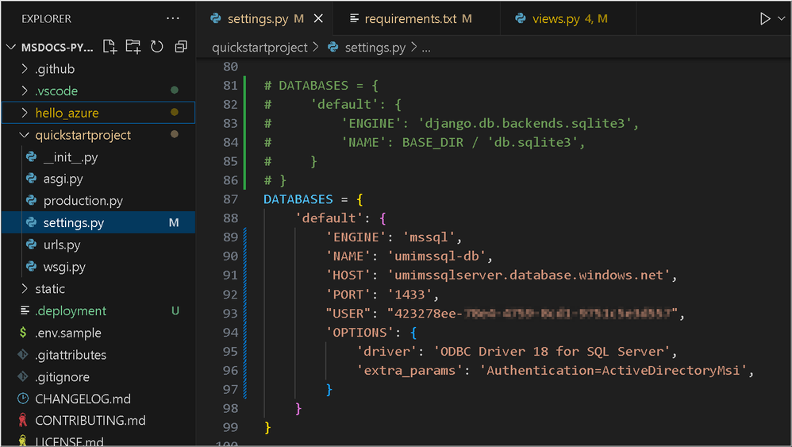Screen dimensions: 792x447
Task: Click Python icon in breadcrumb bar
Action: [333, 47]
